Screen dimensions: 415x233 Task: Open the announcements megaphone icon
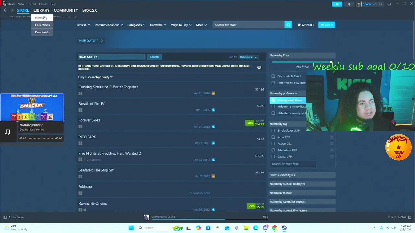coord(337,4)
